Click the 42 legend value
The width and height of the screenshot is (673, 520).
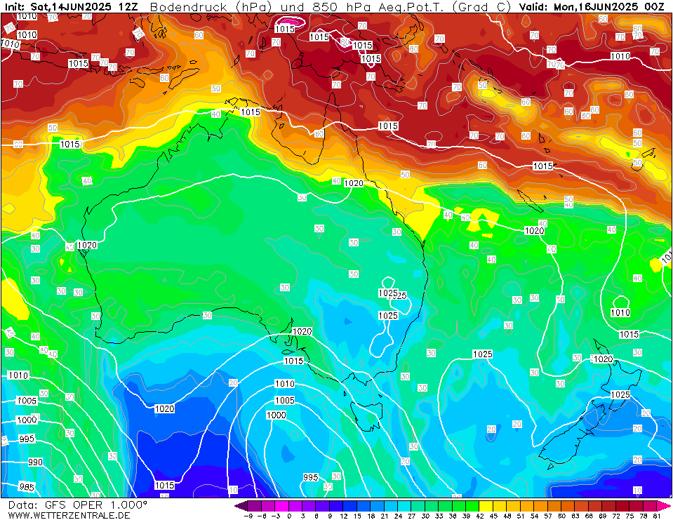point(479,516)
